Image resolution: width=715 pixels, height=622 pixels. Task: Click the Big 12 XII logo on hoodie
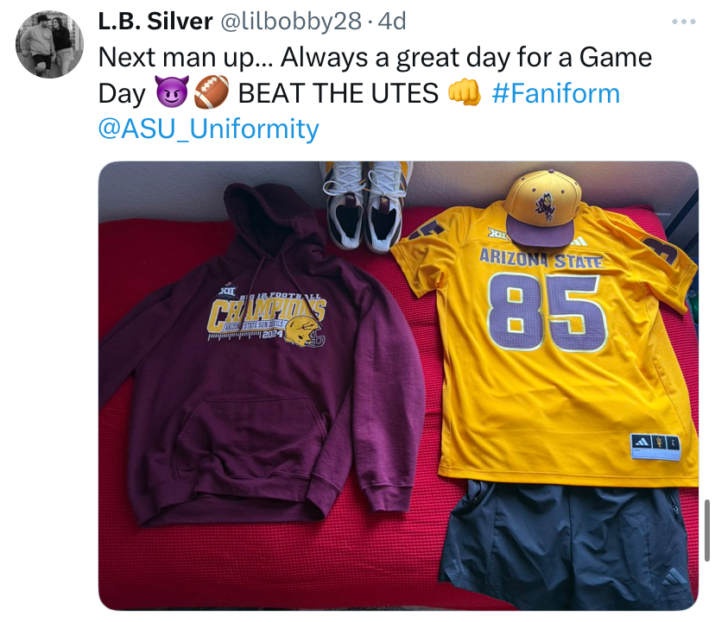coord(226,289)
